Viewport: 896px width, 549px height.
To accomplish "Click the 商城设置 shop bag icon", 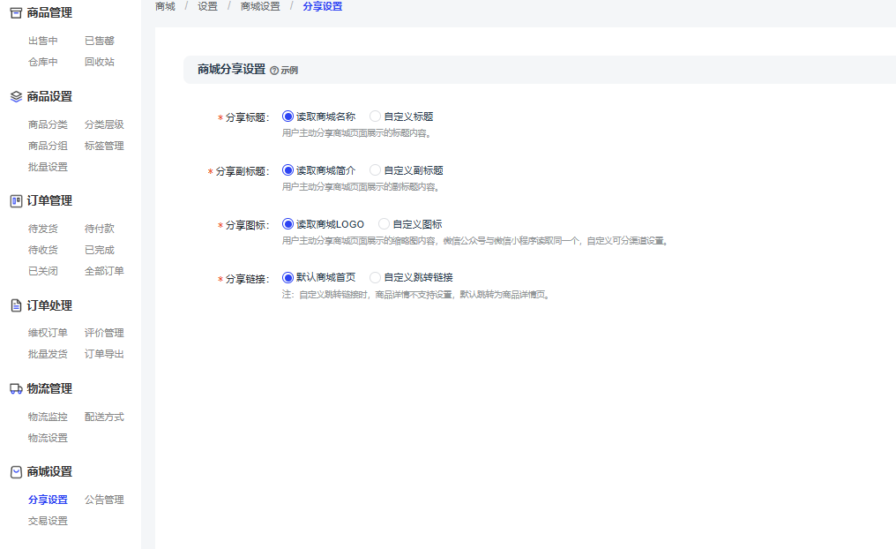I will (x=16, y=471).
